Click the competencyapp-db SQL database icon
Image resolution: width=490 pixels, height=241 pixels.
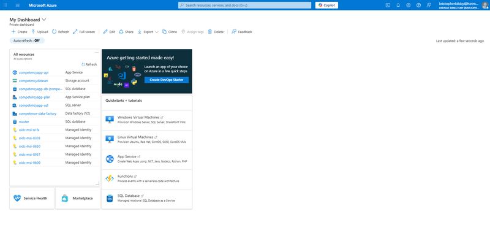15,89
